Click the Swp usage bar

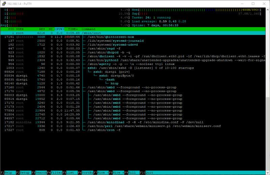click(196, 14)
